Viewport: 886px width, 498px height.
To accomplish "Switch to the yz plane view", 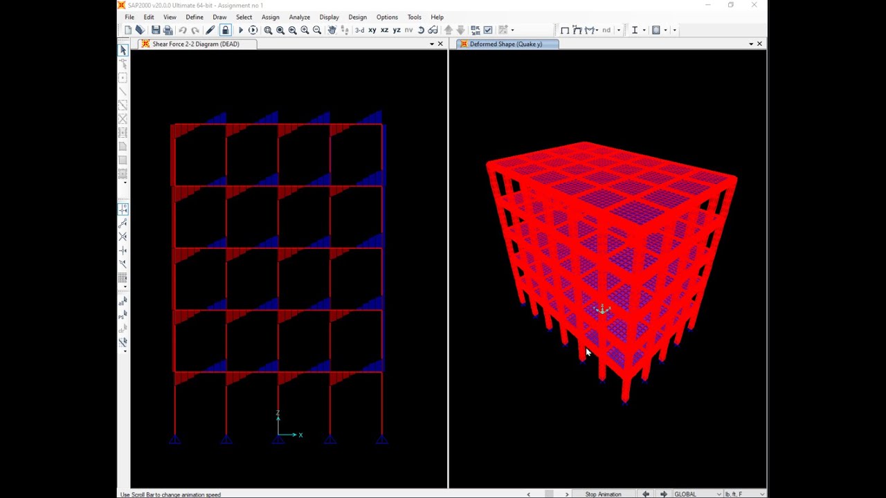I will click(x=397, y=30).
